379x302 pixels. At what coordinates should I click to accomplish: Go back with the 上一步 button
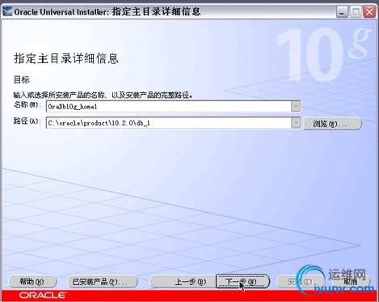(x=183, y=282)
